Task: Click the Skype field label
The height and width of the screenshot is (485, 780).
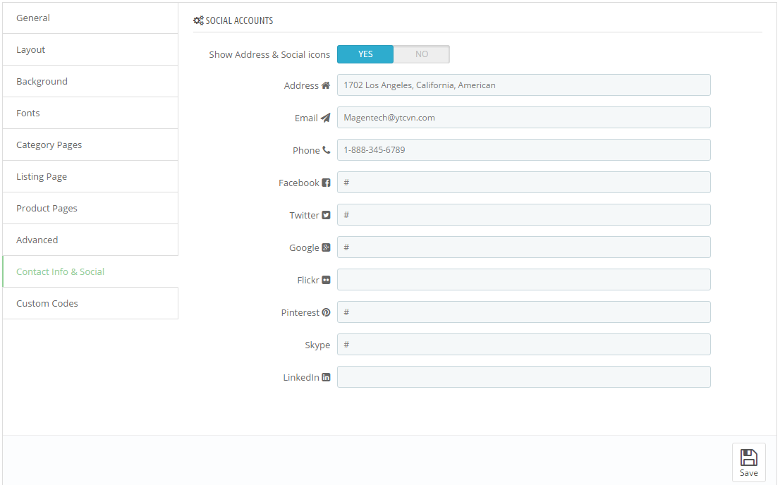Action: pyautogui.click(x=317, y=345)
